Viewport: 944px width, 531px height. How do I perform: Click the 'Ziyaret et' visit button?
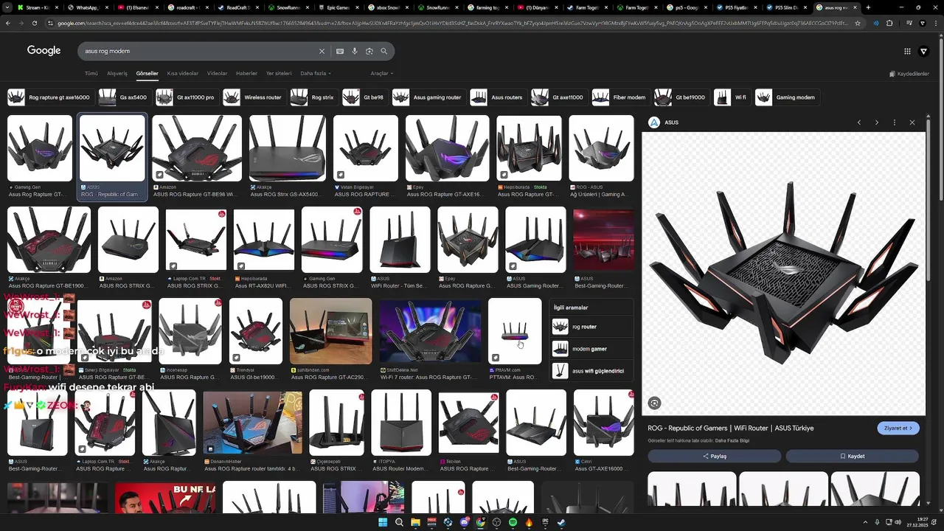898,428
